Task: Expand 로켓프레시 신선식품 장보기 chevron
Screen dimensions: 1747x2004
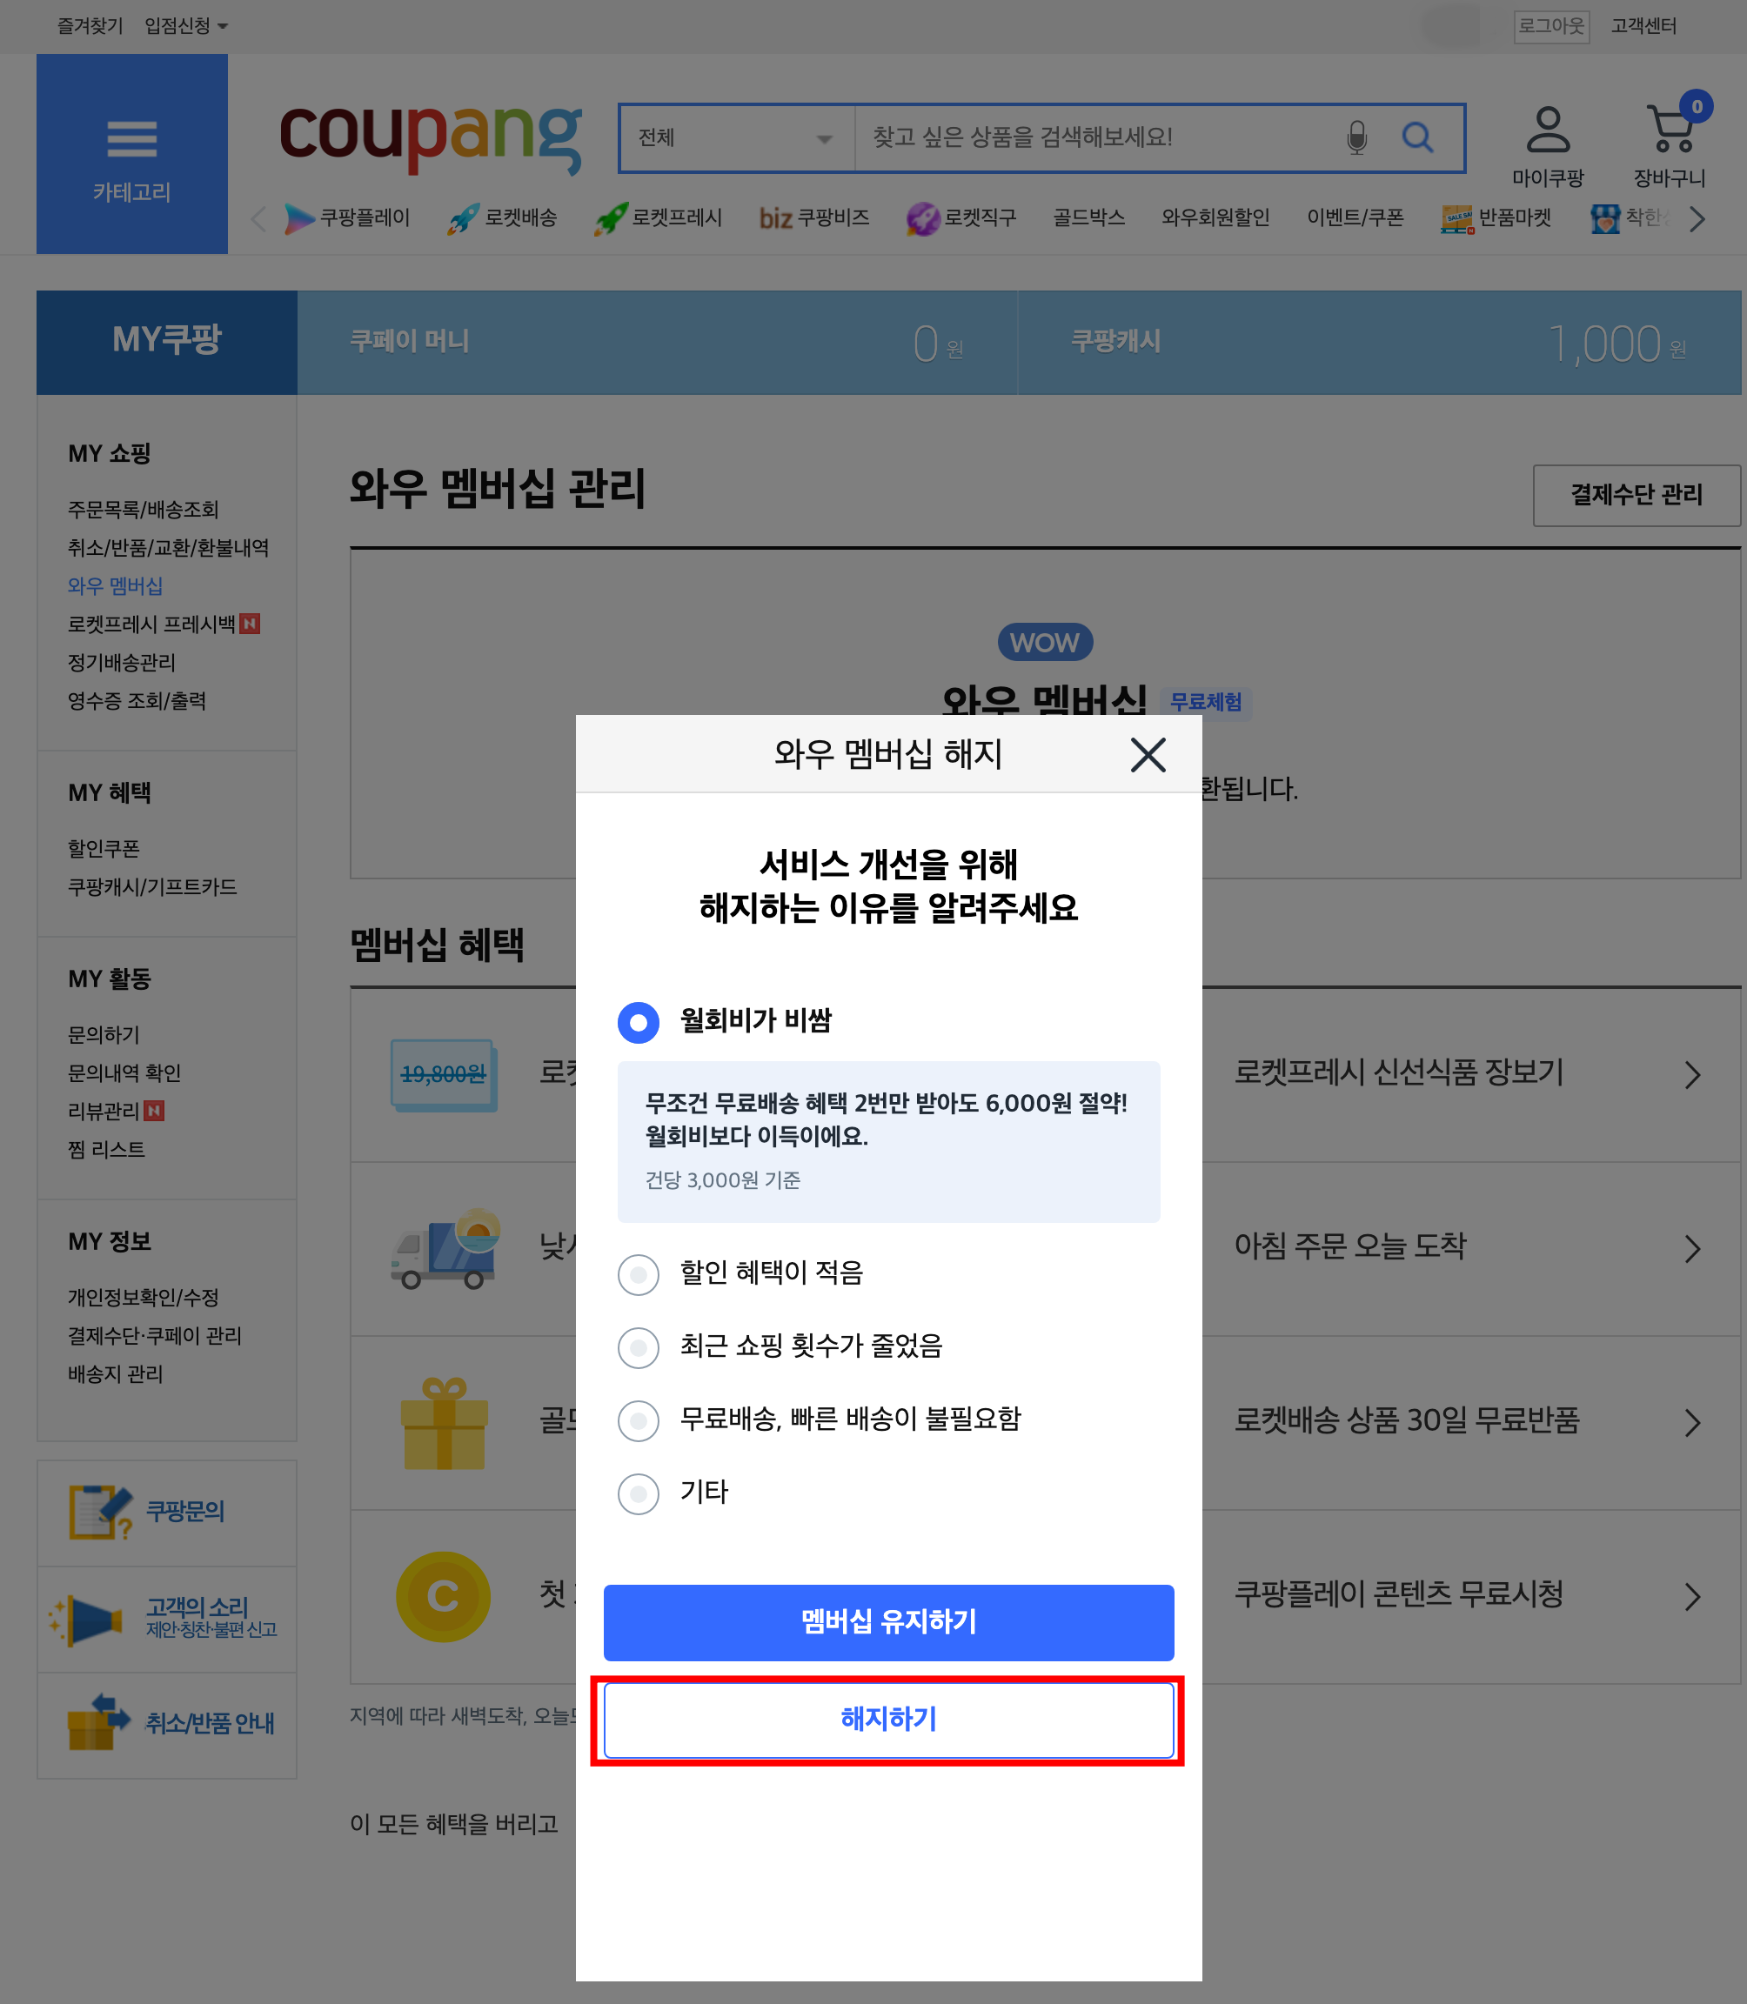Action: click(1692, 1075)
